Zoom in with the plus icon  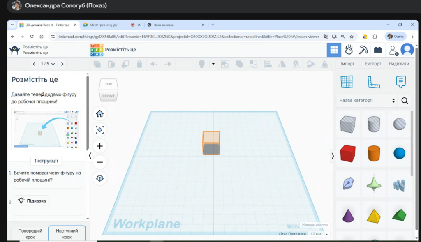click(x=99, y=146)
